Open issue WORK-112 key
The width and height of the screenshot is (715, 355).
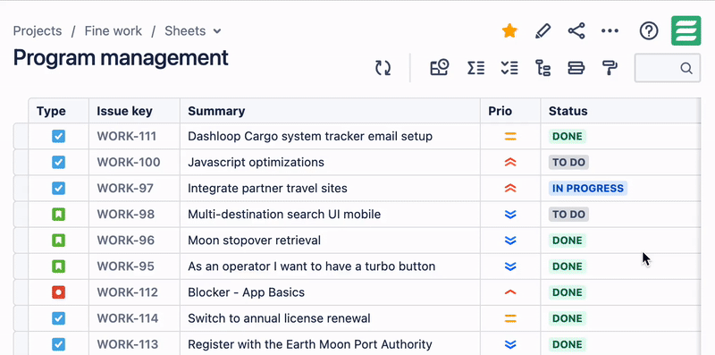[x=127, y=292]
